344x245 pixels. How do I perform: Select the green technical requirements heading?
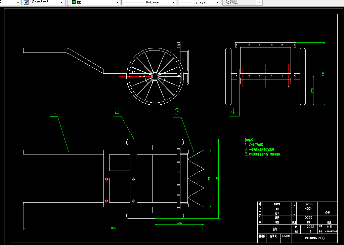[x=249, y=140]
